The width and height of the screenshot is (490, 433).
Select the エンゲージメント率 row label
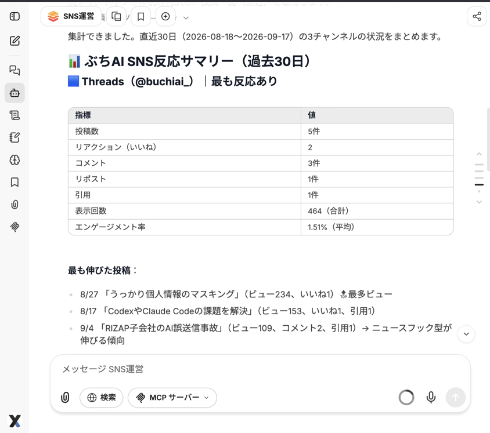click(x=110, y=227)
